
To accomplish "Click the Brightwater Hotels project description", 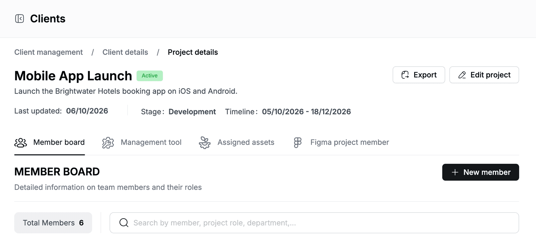I will click(x=126, y=91).
